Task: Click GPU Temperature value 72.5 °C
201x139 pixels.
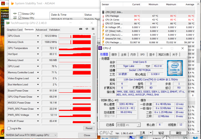Action: (x=50, y=48)
